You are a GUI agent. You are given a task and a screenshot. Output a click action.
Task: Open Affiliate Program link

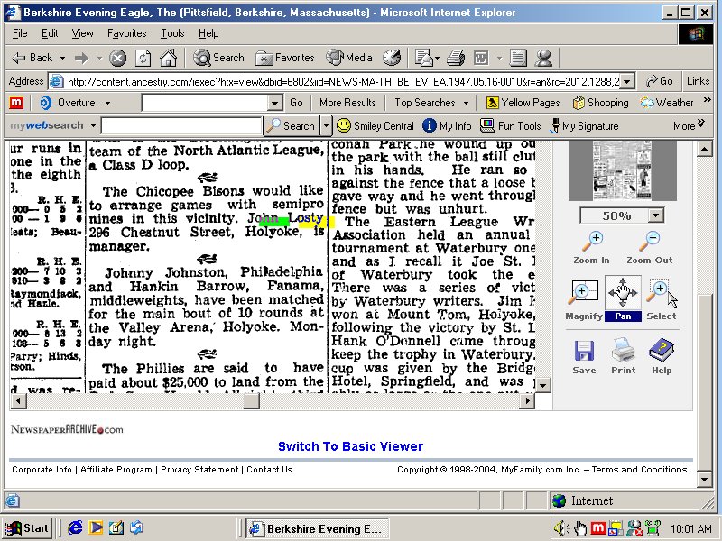tap(116, 469)
